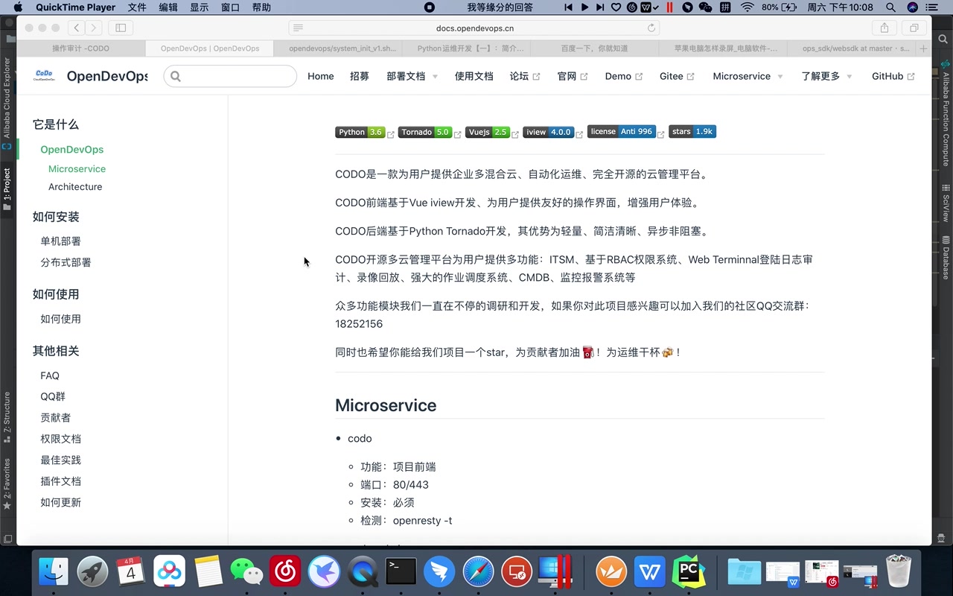The height and width of the screenshot is (596, 953).
Task: Select 分布式部署 in sidebar
Action: 66,262
